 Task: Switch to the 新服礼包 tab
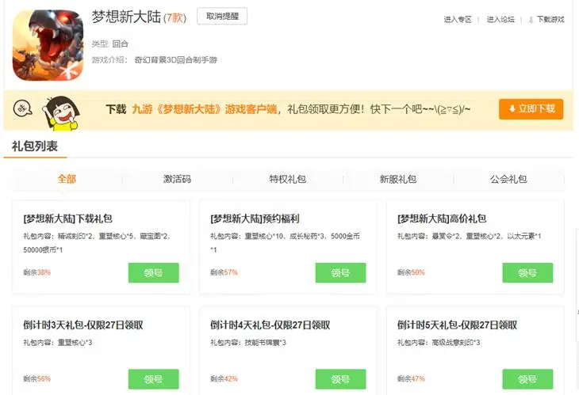point(398,179)
